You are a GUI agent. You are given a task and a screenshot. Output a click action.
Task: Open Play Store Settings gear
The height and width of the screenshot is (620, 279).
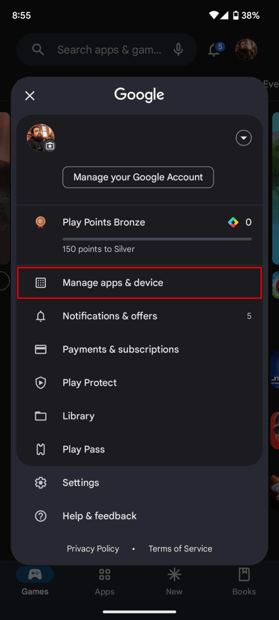tap(40, 483)
